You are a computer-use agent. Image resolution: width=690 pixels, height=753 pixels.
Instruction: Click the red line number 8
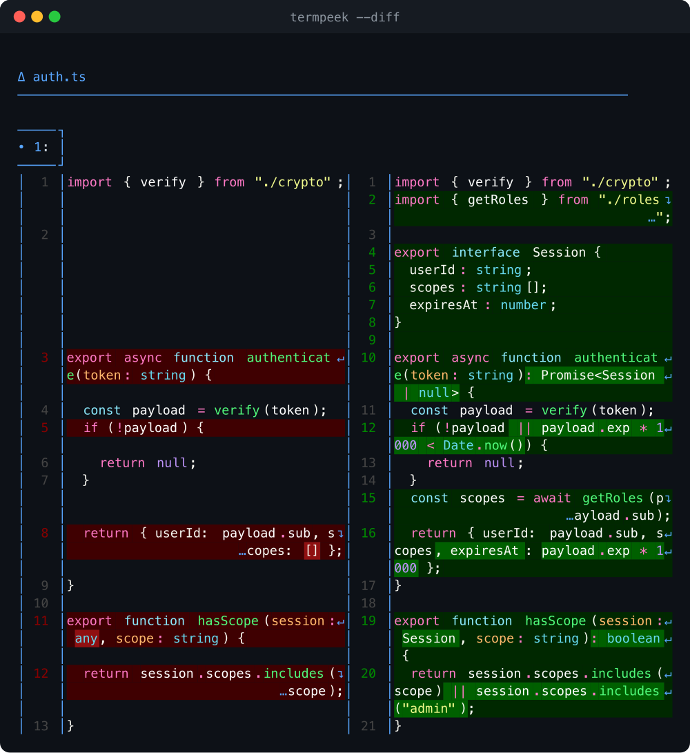point(45,534)
